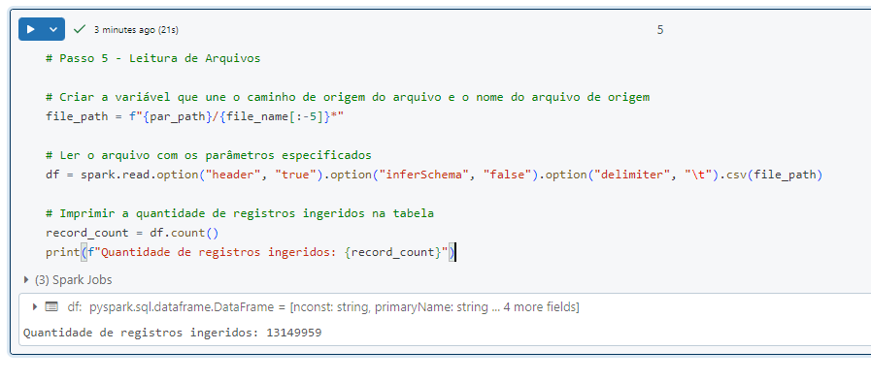
Task: Click the output 'Quantidade de registros ingeridos: 13149959'
Action: [172, 334]
